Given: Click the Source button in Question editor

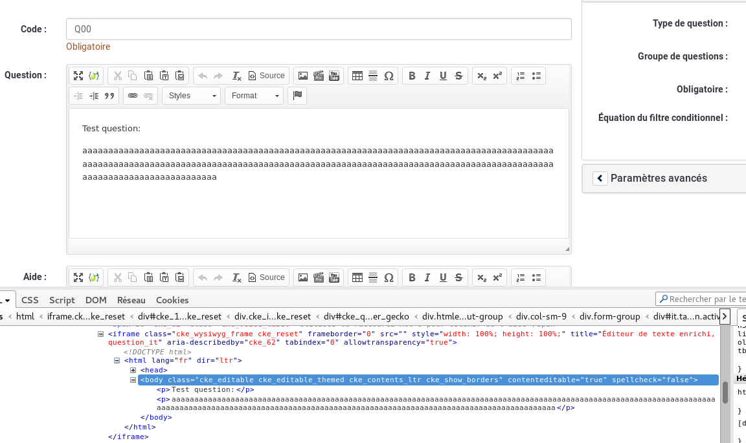Looking at the screenshot, I should coord(267,76).
